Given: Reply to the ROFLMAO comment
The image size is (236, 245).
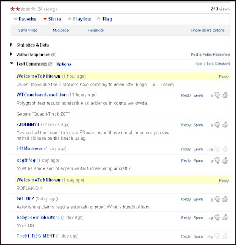Looking at the screenshot, I should 224,181.
